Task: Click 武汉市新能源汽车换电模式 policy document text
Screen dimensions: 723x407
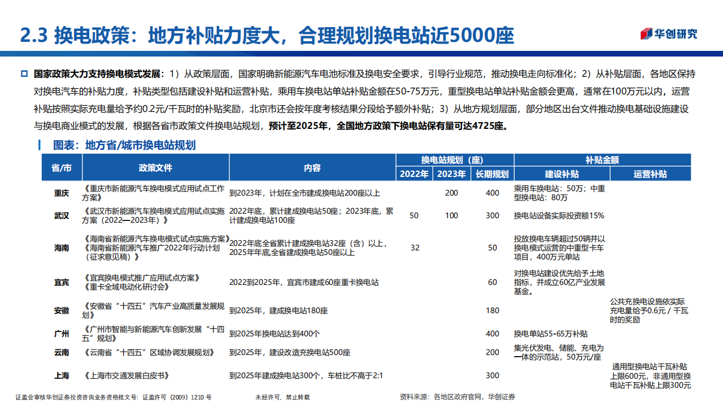Action: pos(153,215)
